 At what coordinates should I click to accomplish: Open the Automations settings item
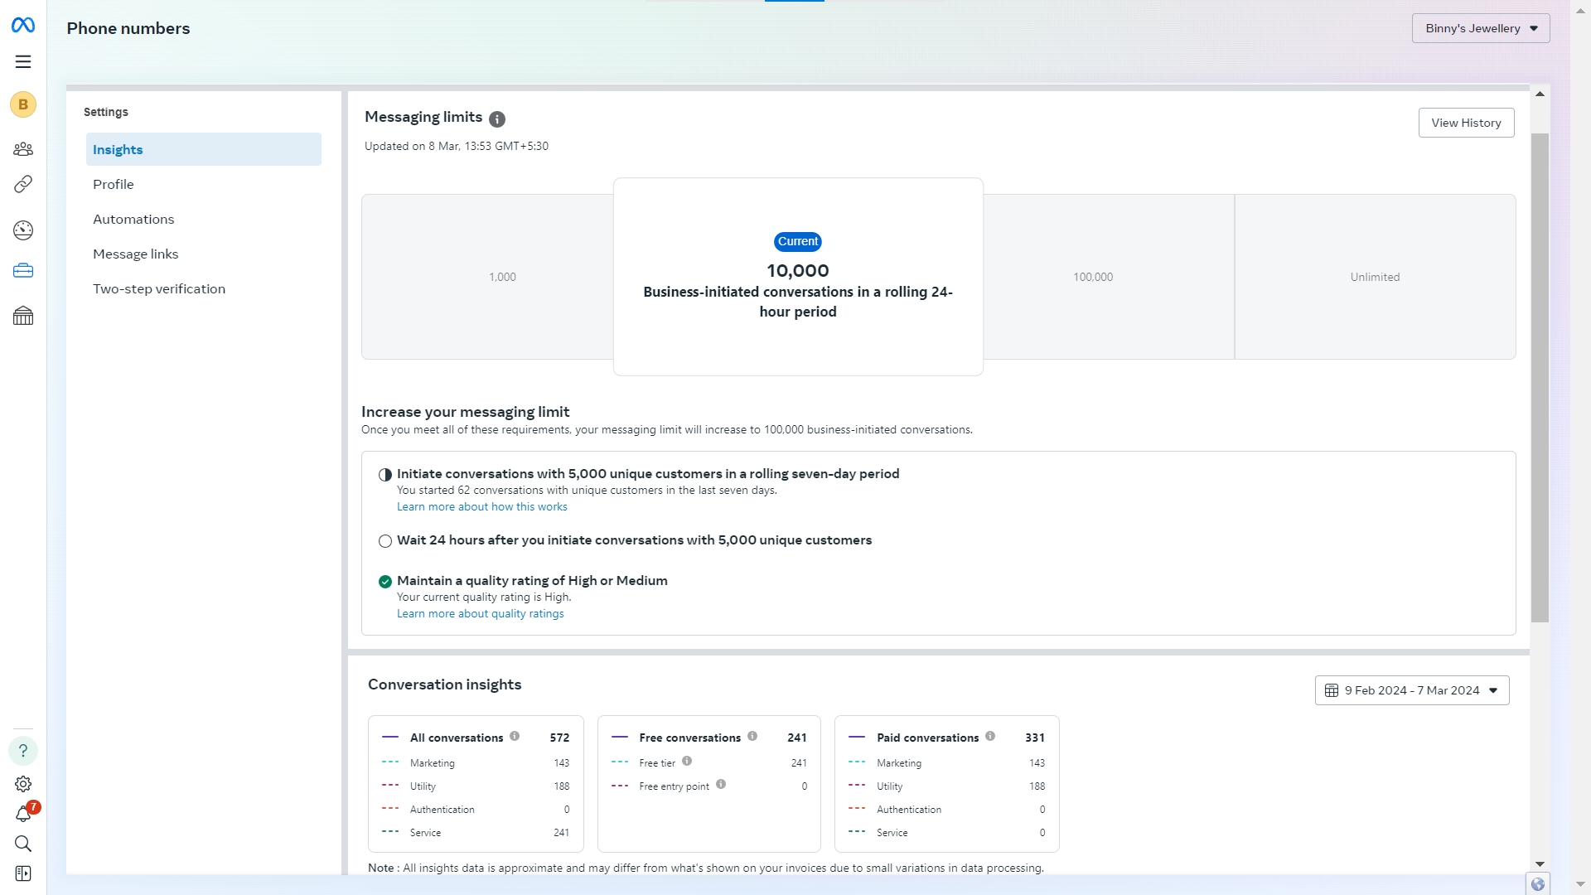click(x=133, y=220)
